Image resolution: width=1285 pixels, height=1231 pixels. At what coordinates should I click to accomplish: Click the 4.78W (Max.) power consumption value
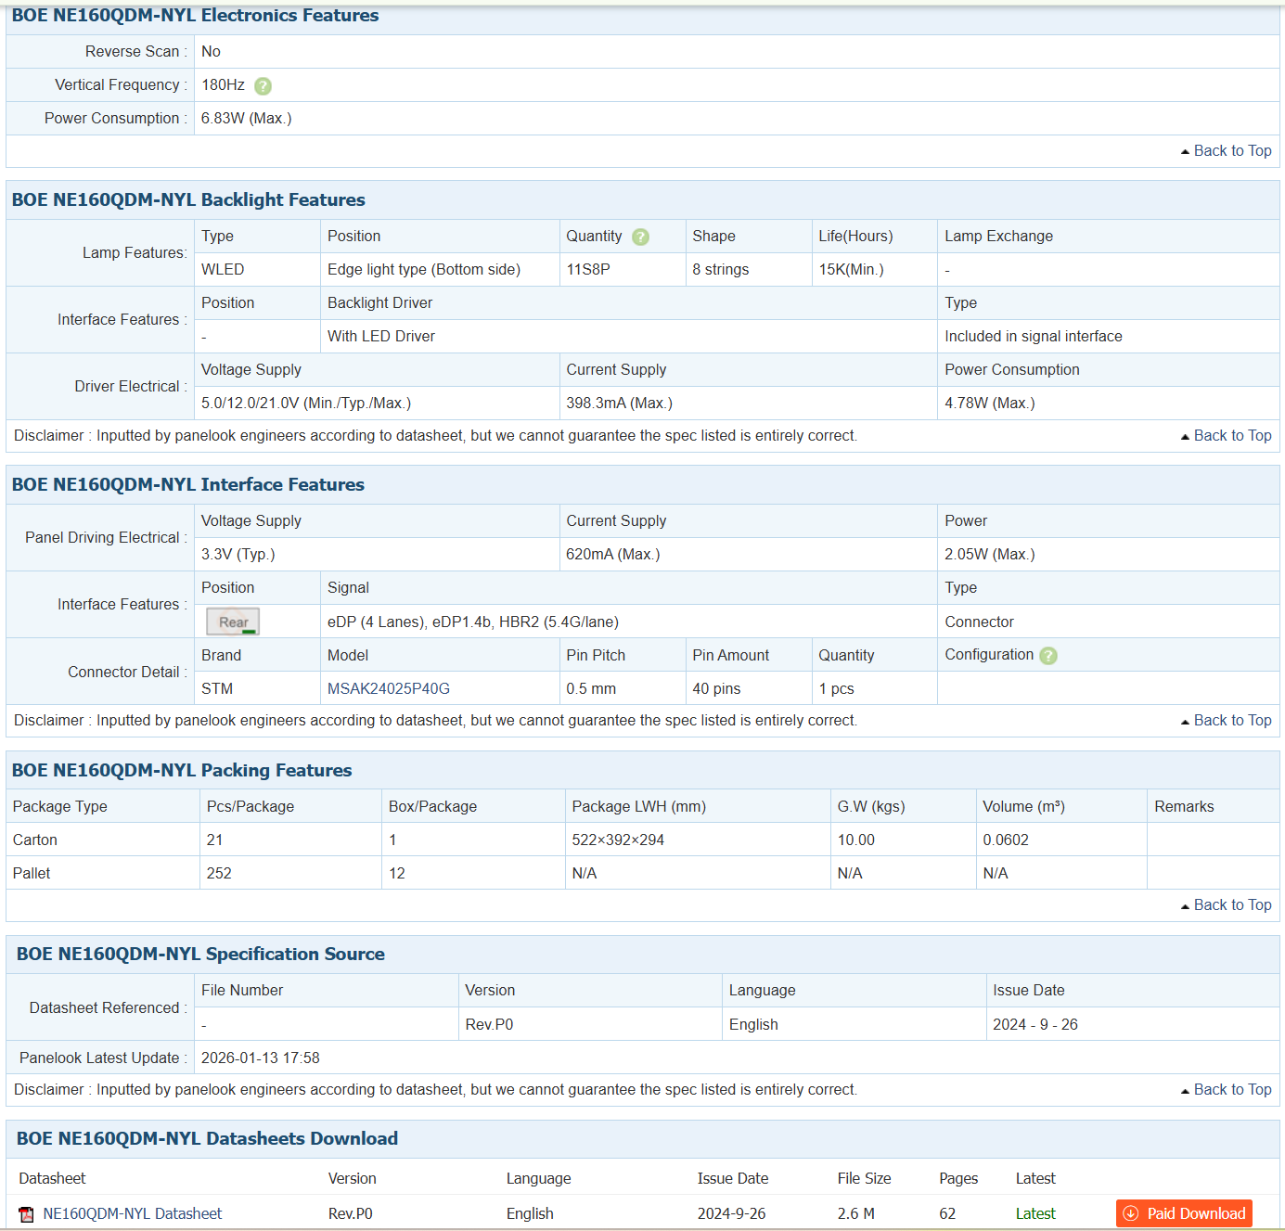click(x=990, y=403)
